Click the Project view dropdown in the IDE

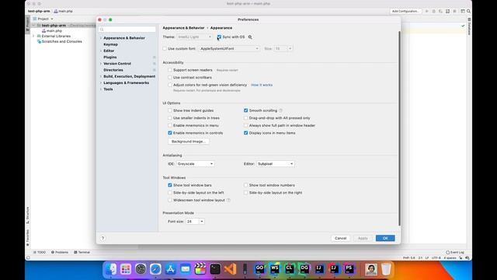[x=43, y=19]
